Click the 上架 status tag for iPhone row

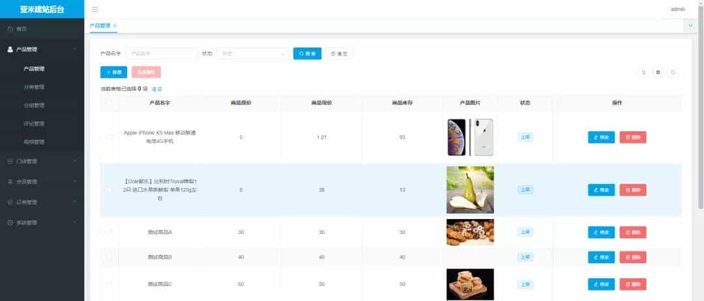[x=525, y=137]
